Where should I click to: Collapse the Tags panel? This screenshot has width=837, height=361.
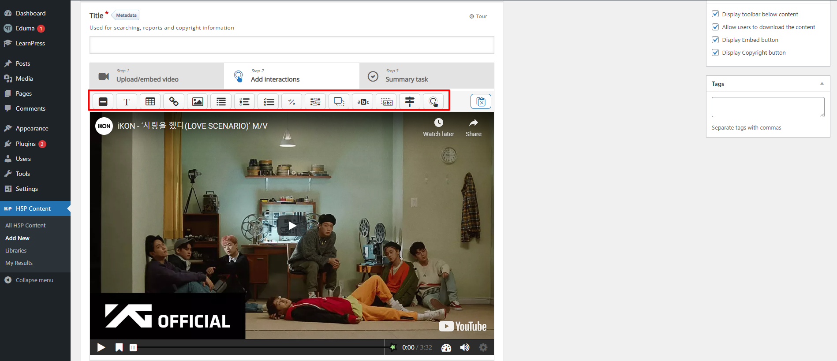point(822,84)
